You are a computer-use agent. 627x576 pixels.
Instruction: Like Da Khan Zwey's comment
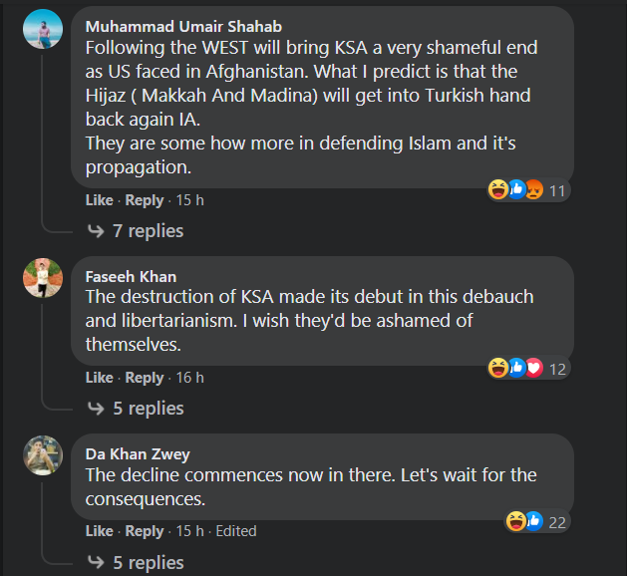(99, 531)
